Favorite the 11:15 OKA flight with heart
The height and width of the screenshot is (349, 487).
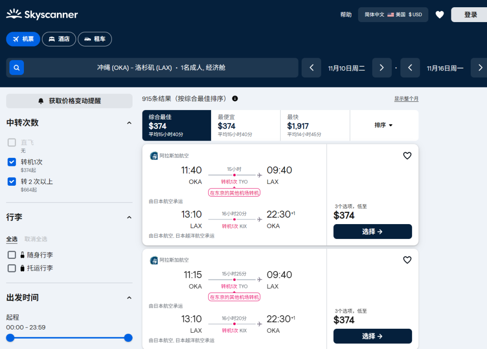[407, 260]
